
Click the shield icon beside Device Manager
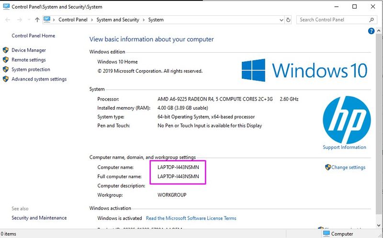[x=6, y=50]
